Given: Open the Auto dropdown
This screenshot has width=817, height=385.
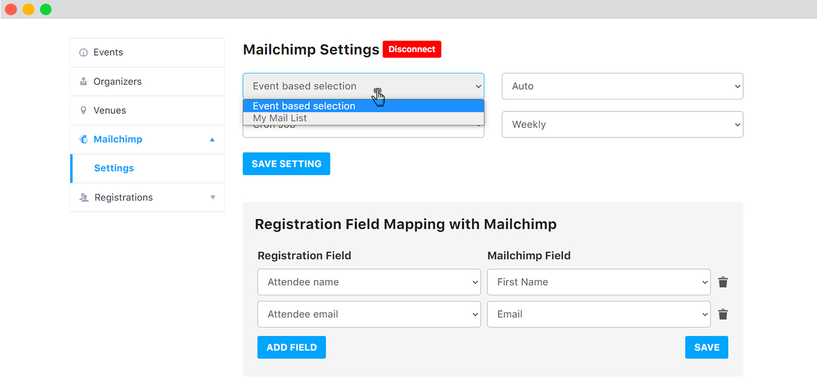Looking at the screenshot, I should tap(622, 86).
